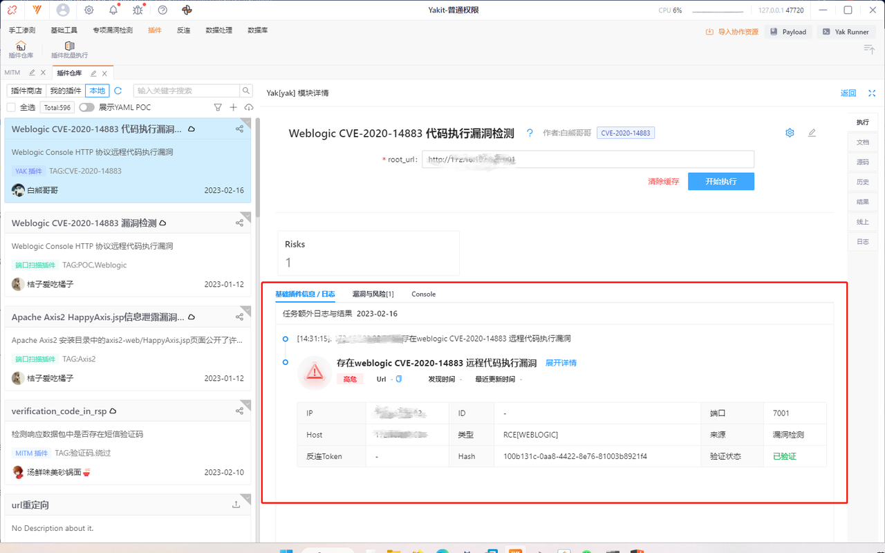885x553 pixels.
Task: Open the 历史 side tab
Action: point(862,182)
